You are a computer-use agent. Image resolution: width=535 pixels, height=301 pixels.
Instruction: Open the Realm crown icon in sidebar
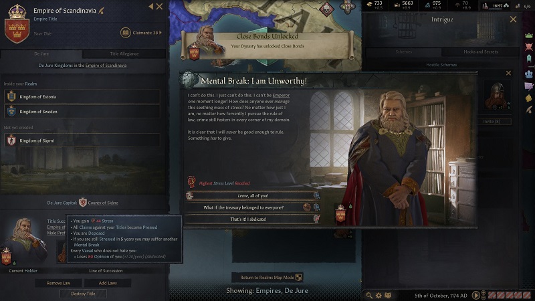(528, 36)
